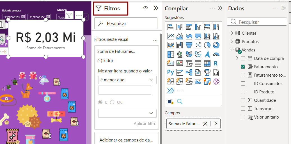291x144 pixels.
Task: Expand the Produtos table
Action: pos(232,41)
